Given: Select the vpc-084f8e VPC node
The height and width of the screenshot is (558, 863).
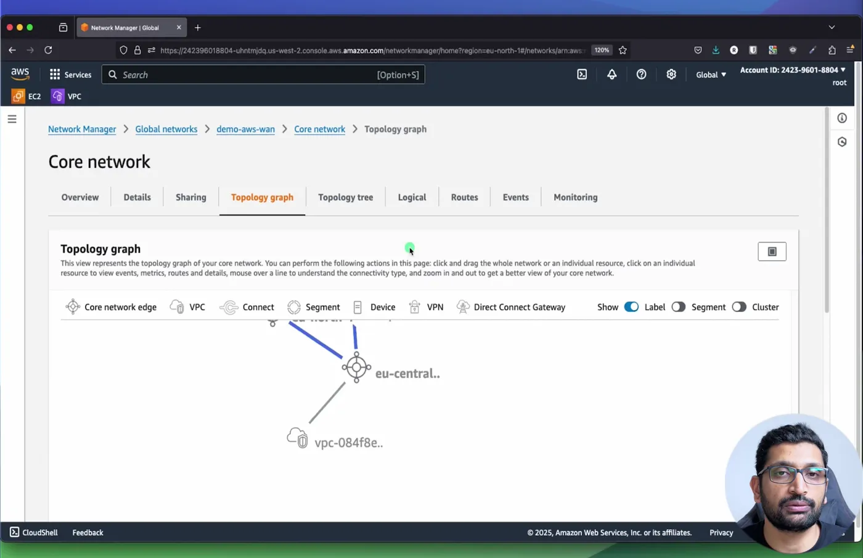Looking at the screenshot, I should (x=298, y=438).
